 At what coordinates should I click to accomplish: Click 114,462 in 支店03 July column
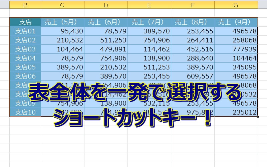pyautogui.click(x=149, y=49)
